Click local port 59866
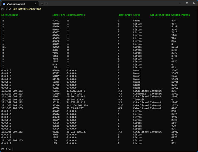This screenshot has height=152, width=198. 56,99
